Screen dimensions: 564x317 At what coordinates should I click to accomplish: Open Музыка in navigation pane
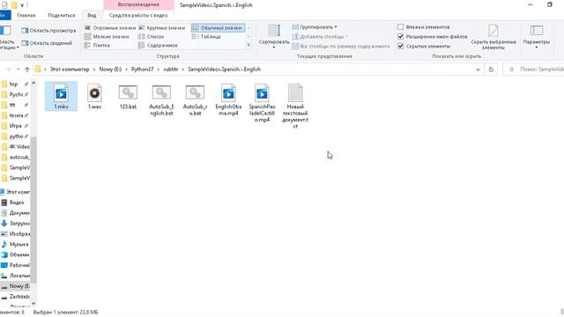click(15, 245)
